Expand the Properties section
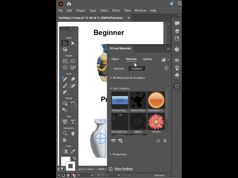This screenshot has height=178, width=238. tap(110, 154)
